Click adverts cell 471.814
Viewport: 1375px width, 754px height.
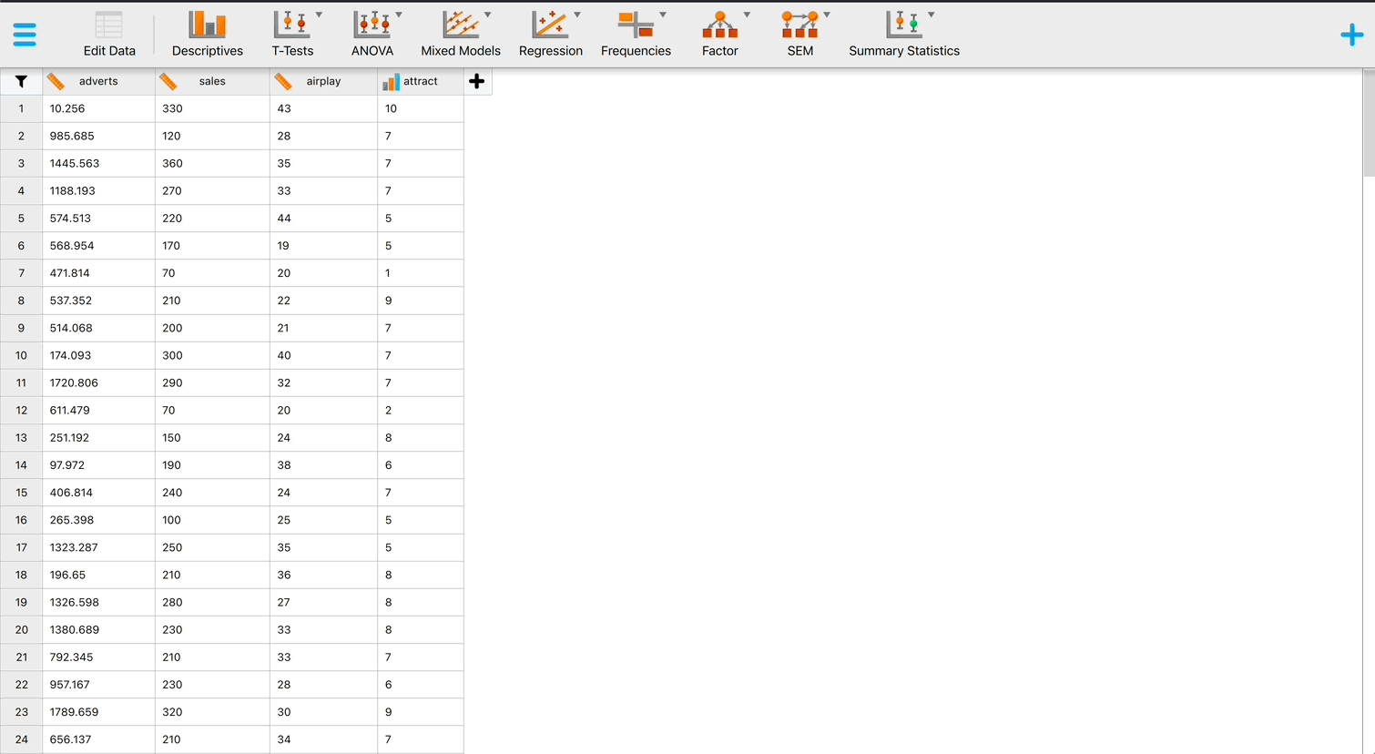pyautogui.click(x=98, y=273)
